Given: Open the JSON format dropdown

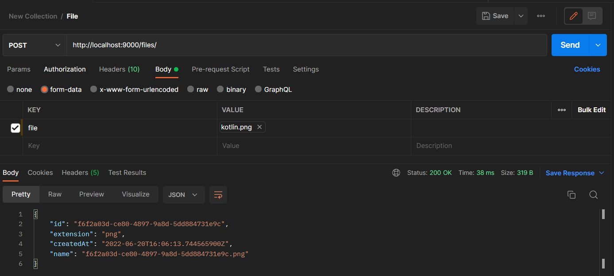Looking at the screenshot, I should (x=184, y=195).
